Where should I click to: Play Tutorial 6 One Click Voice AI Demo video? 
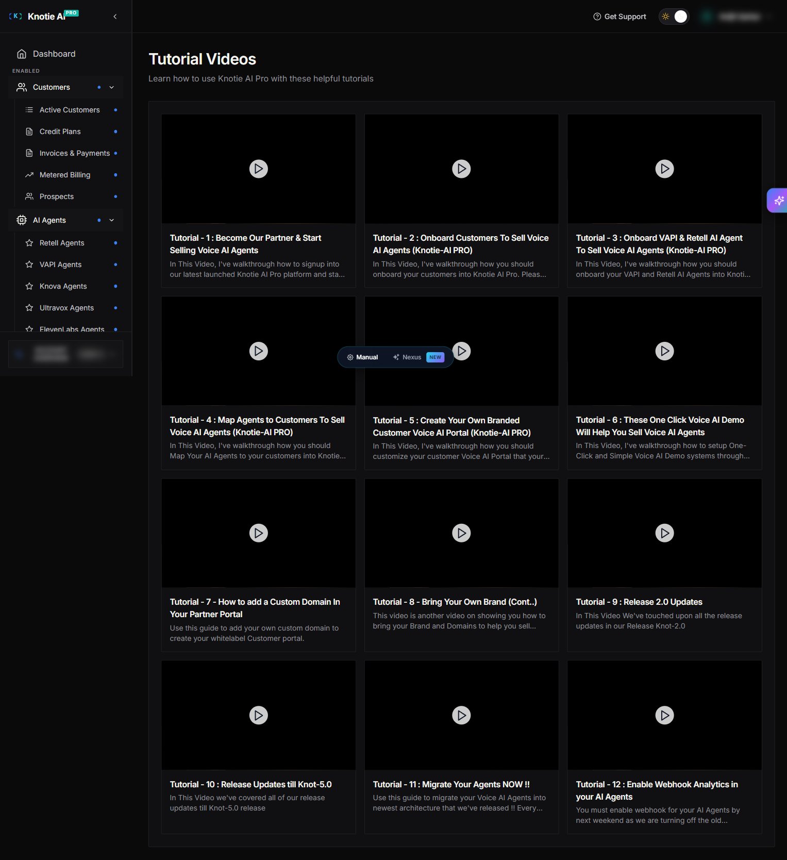(664, 351)
